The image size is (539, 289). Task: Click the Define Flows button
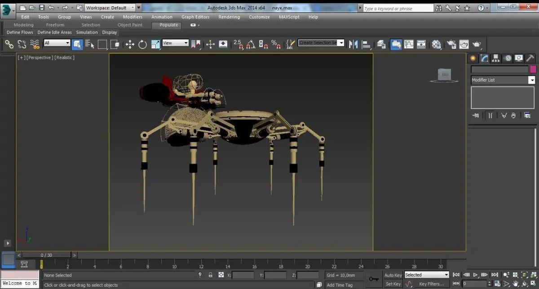(x=20, y=32)
